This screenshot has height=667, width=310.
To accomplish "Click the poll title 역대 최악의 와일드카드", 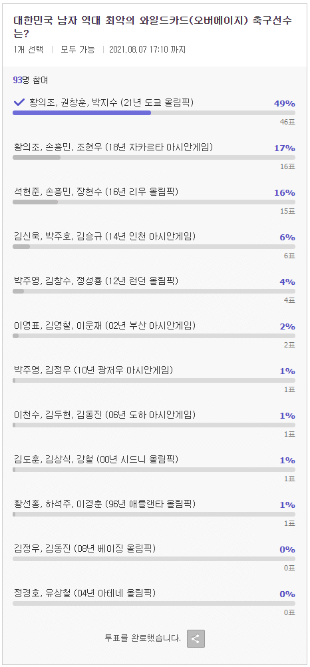I will (155, 27).
